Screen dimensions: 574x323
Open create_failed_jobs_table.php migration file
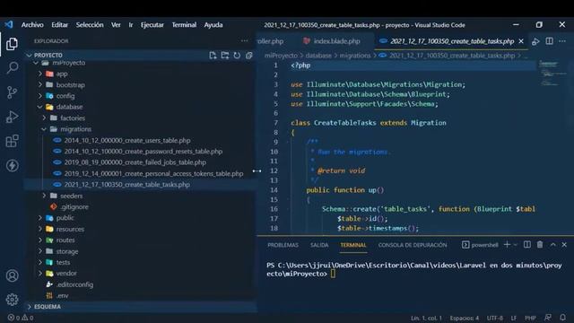pos(135,162)
